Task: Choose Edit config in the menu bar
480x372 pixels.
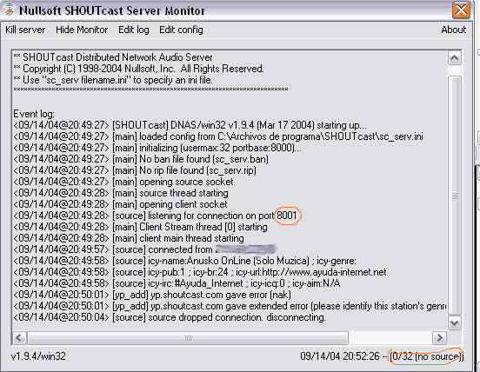Action: pyautogui.click(x=181, y=30)
